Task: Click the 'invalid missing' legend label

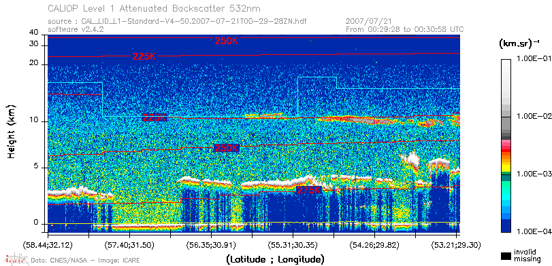Action: coord(527,256)
